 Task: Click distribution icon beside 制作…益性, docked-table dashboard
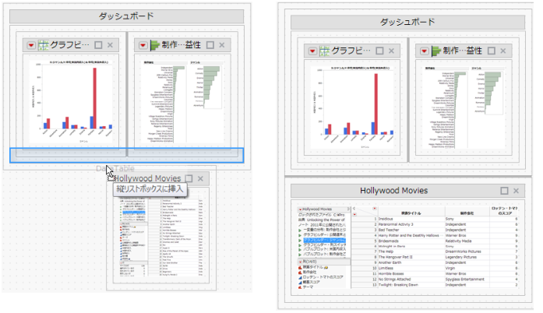tap(436, 51)
